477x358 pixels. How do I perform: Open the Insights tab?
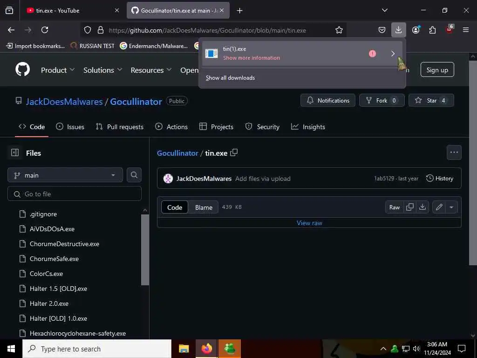coord(308,127)
